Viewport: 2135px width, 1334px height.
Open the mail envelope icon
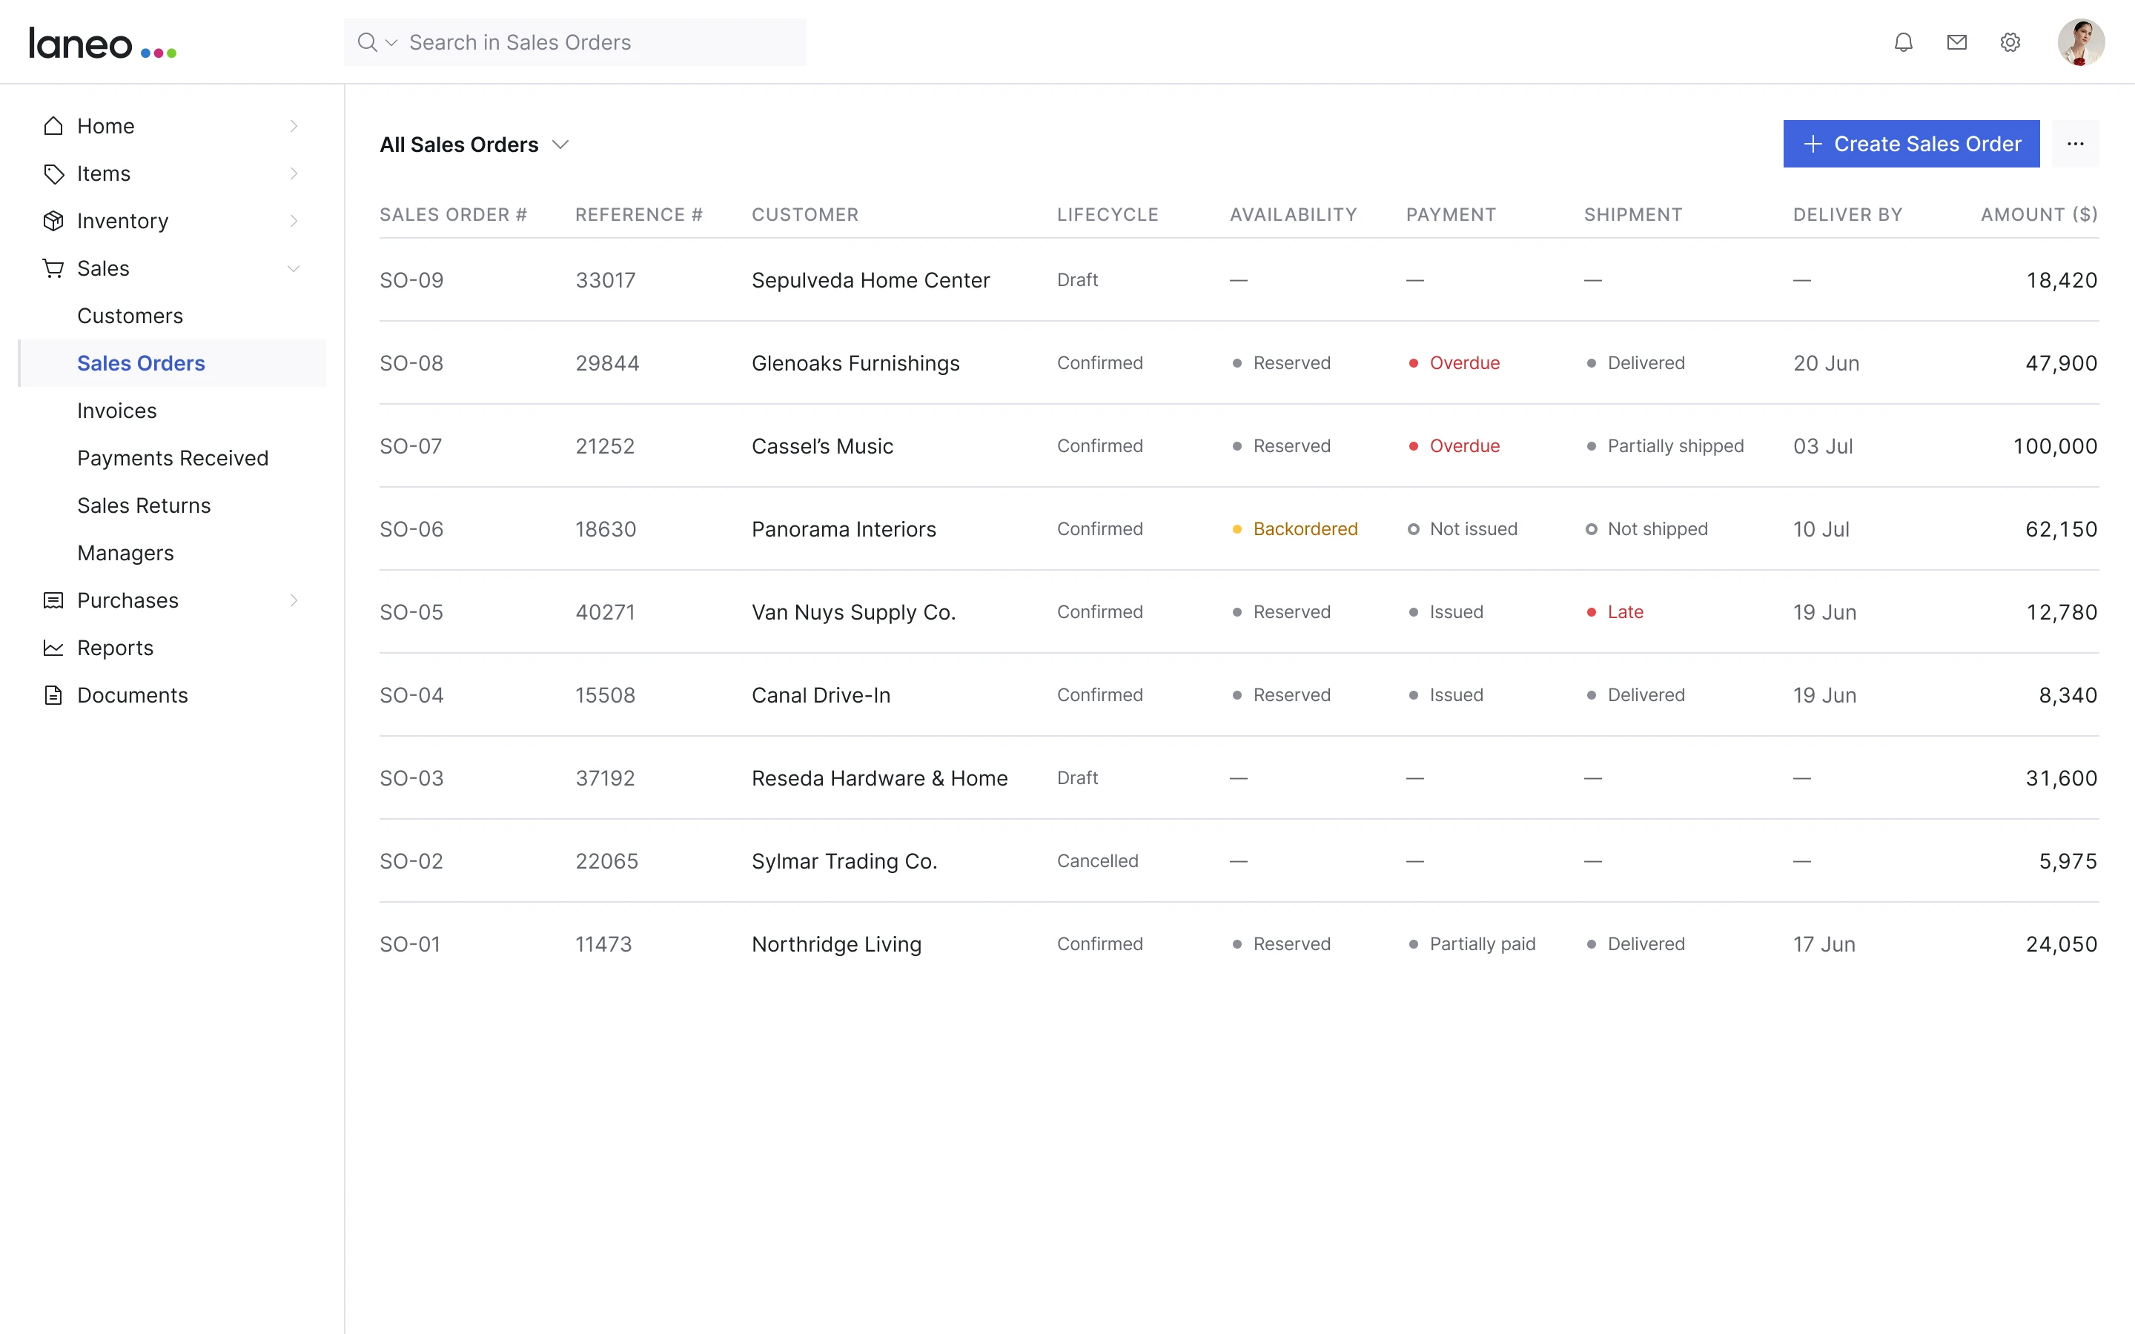point(1957,42)
